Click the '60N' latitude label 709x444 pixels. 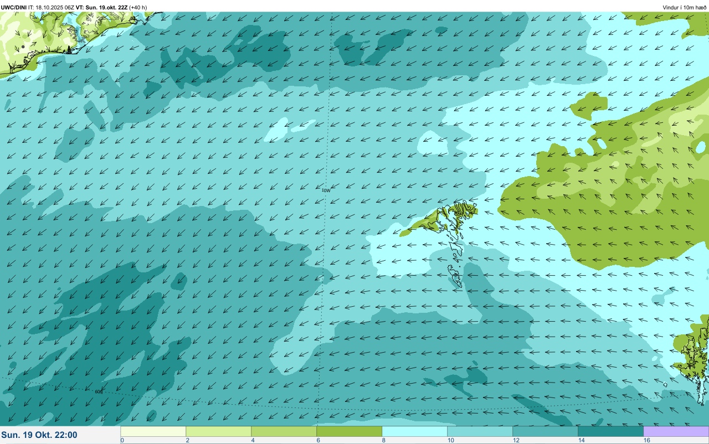click(99, 392)
